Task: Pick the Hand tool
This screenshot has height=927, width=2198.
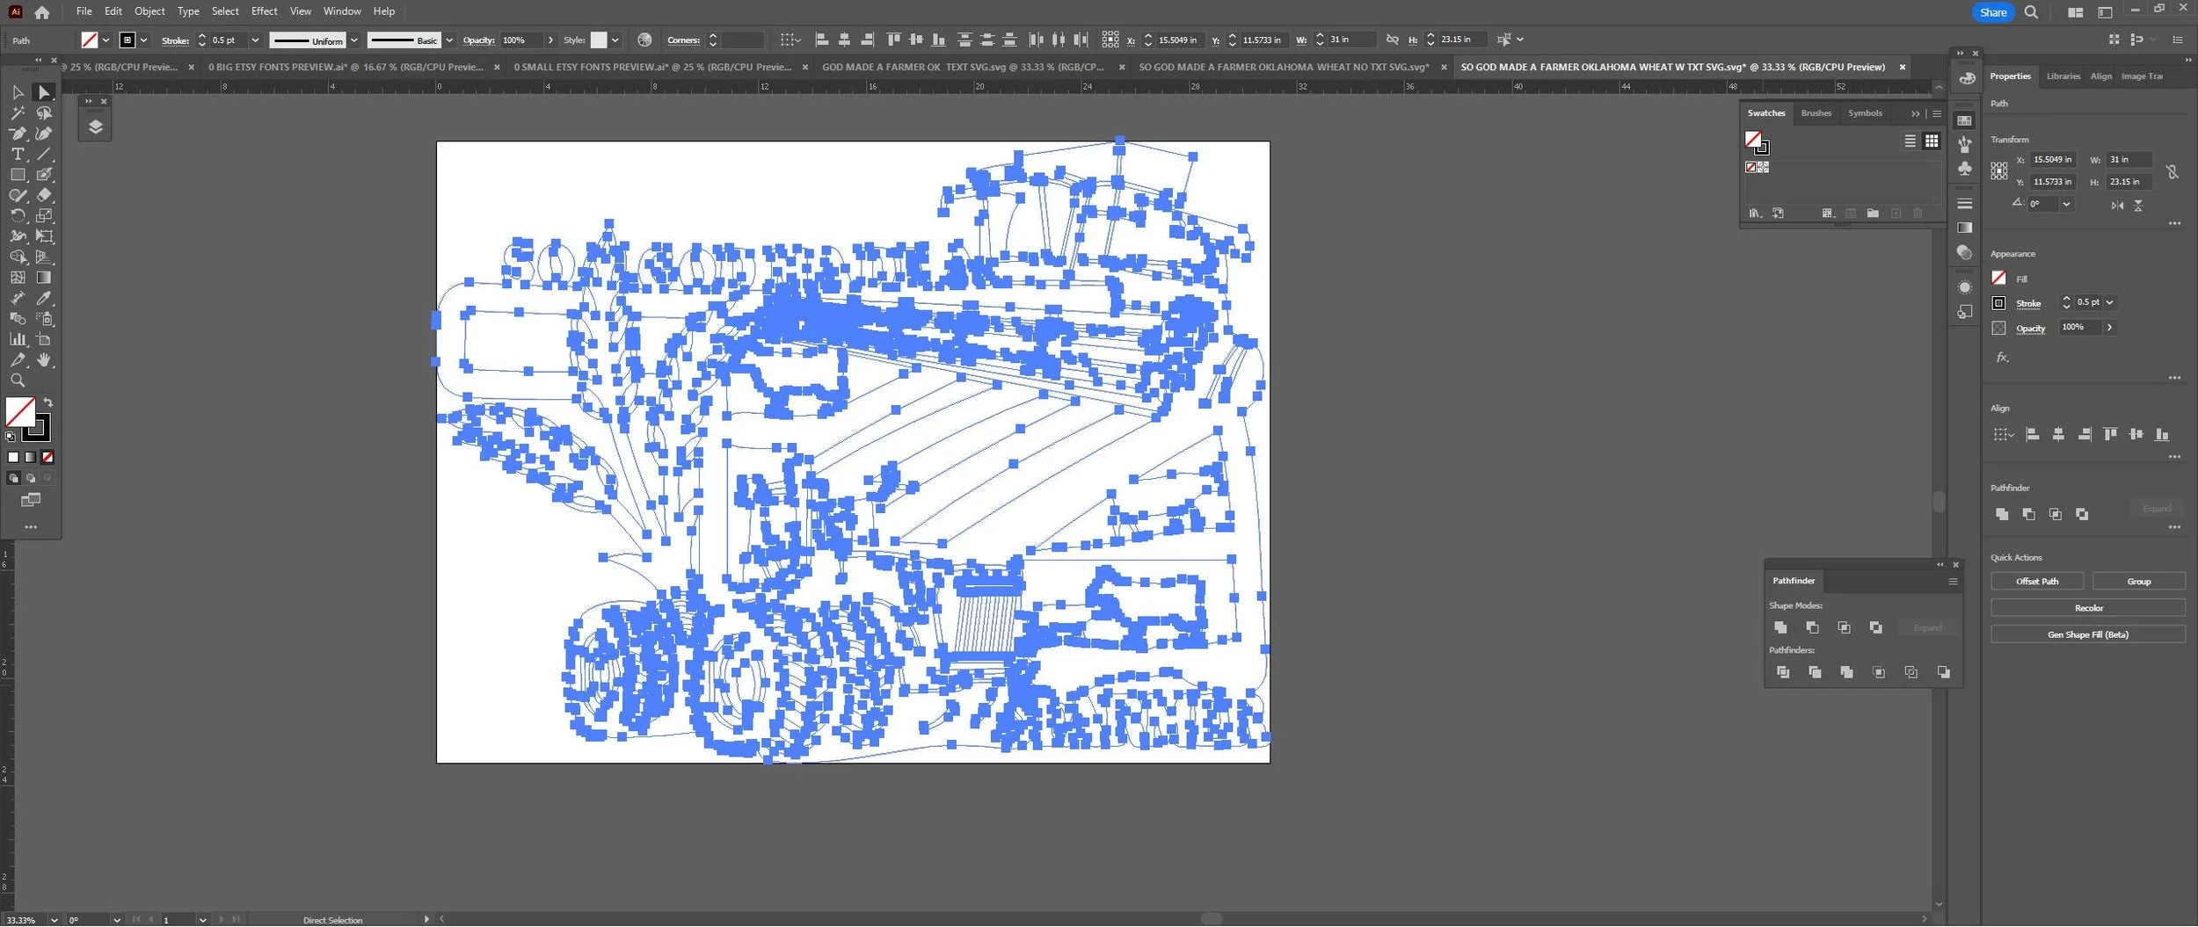Action: (x=44, y=360)
